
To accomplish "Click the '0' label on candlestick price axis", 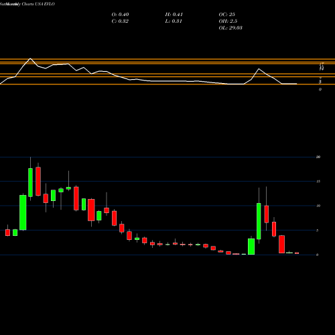I will [318, 255].
